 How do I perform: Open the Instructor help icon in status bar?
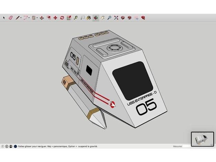[15, 146]
